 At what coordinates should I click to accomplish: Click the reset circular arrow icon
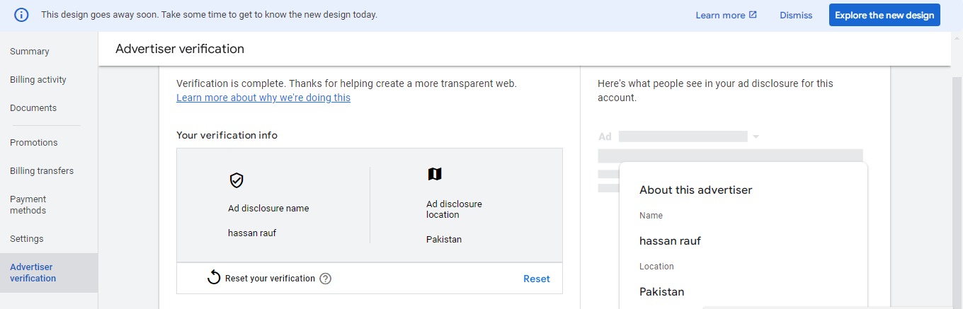coord(214,278)
